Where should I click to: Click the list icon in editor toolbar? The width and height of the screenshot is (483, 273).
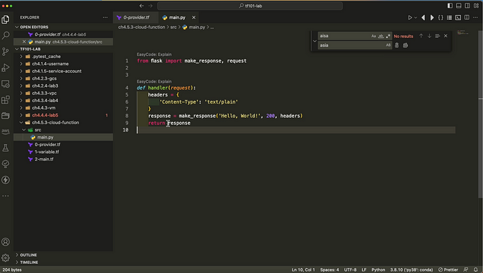click(449, 17)
